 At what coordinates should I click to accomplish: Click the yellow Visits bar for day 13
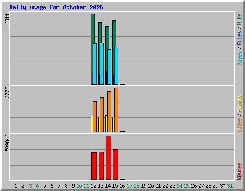click(99, 125)
